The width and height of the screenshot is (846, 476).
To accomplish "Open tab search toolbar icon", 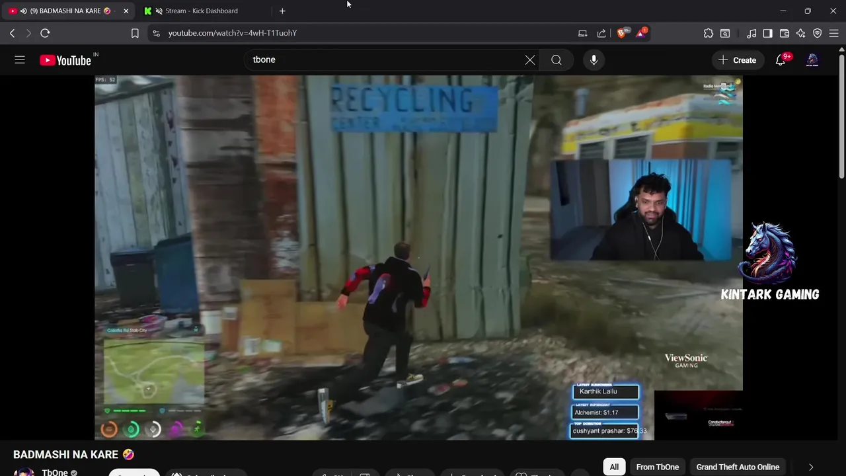I will click(725, 33).
